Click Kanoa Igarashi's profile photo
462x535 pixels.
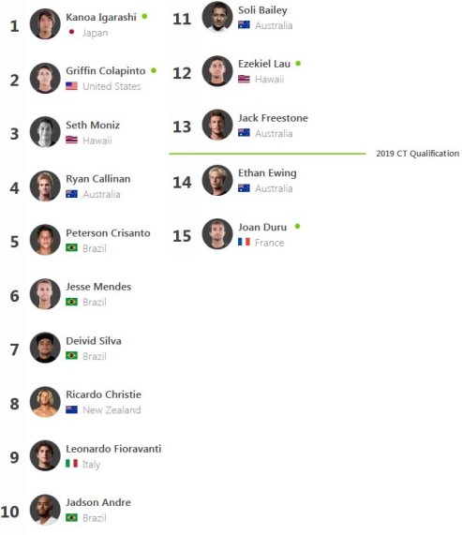tap(45, 24)
